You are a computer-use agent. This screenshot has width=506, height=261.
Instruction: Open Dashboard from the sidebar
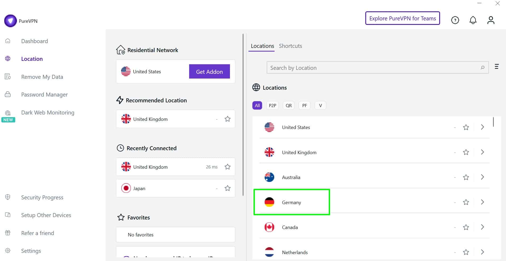tap(34, 41)
